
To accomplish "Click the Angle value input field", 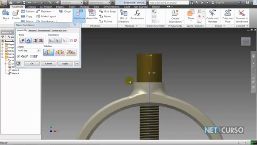I will click(27, 51).
